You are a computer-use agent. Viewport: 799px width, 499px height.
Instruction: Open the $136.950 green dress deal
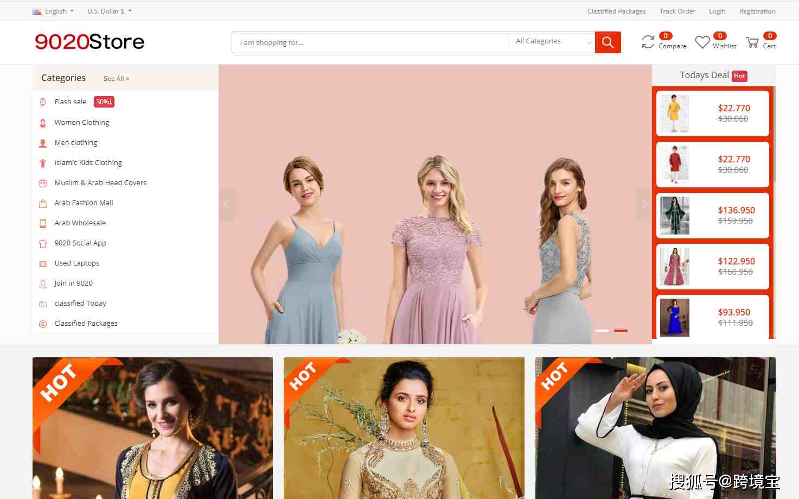pyautogui.click(x=713, y=216)
